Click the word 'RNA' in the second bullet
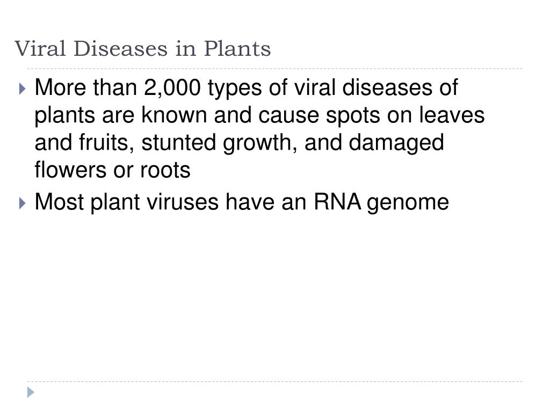This screenshot has height=412, width=550. (x=337, y=202)
